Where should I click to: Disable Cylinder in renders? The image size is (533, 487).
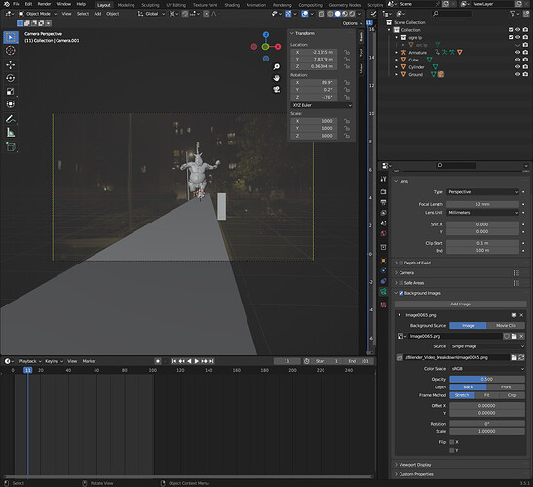point(525,67)
